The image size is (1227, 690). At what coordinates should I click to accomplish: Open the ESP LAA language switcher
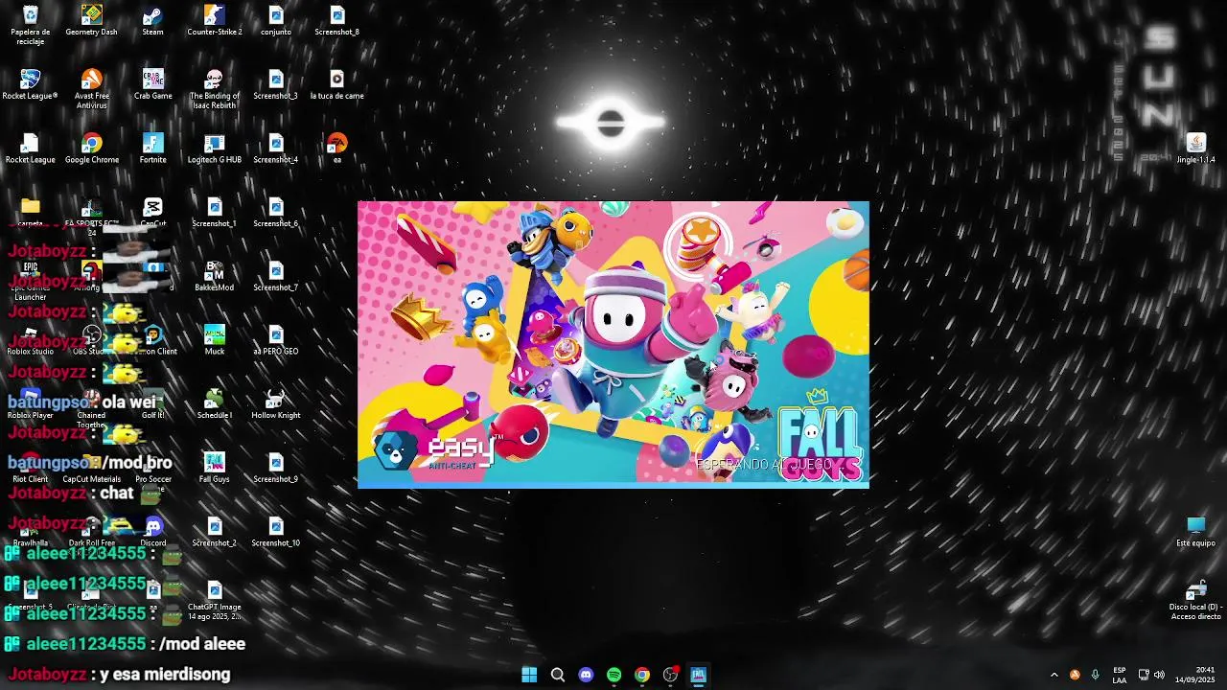click(x=1119, y=675)
